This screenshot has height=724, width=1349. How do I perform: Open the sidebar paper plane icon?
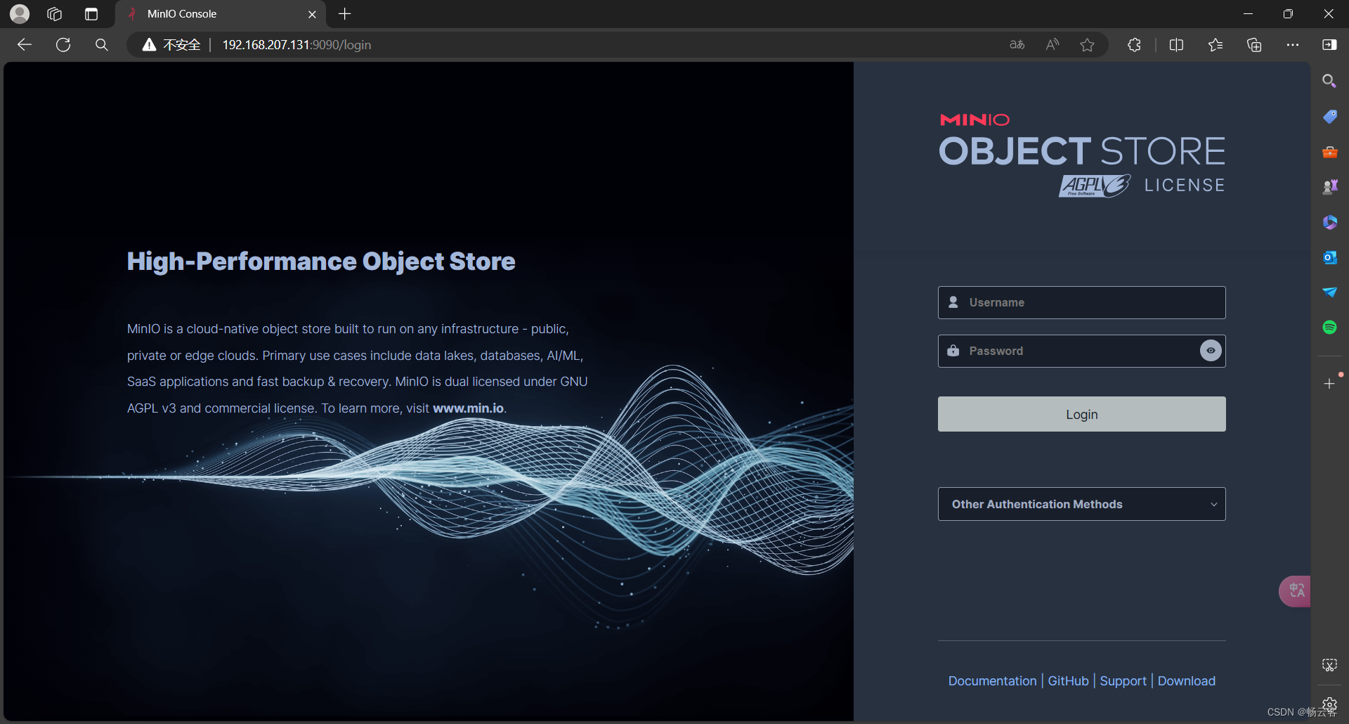coord(1329,292)
